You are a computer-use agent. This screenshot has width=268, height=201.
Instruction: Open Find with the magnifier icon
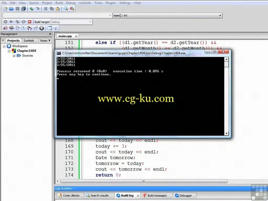coord(66,8)
